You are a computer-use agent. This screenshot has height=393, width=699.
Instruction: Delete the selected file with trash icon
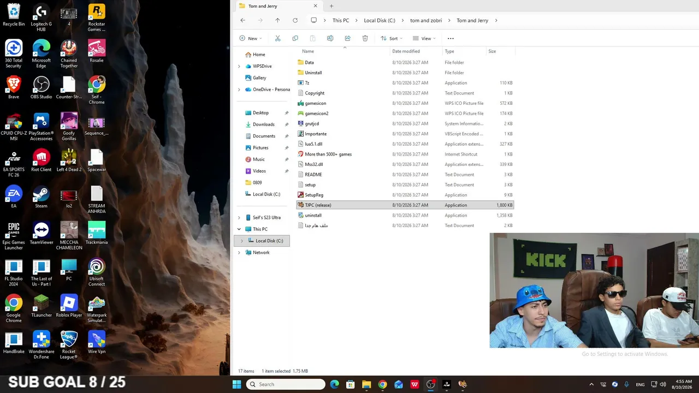coord(365,38)
